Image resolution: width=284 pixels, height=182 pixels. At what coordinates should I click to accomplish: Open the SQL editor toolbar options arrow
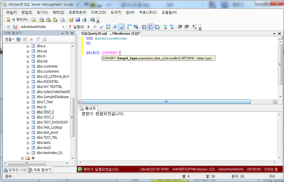[200, 28]
